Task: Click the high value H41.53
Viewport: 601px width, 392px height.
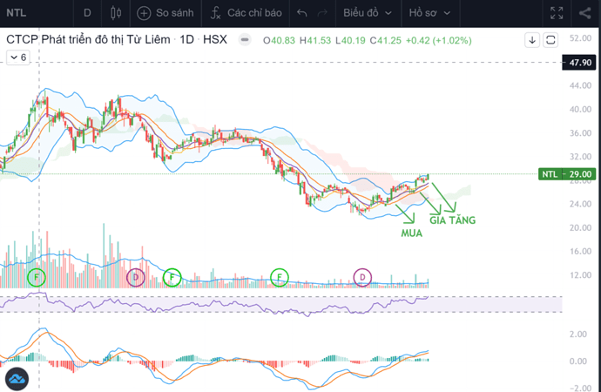Action: (x=315, y=40)
